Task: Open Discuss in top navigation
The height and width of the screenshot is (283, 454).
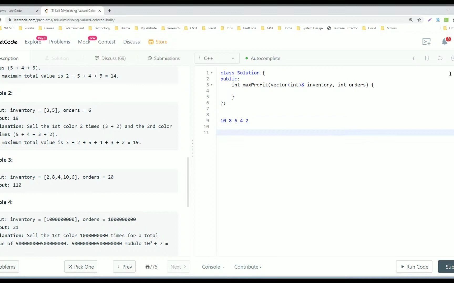Action: tap(131, 42)
